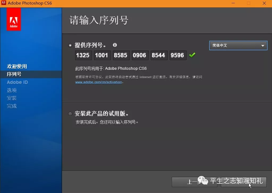Viewport: 272px width, 193px height.
Task: Click the serial field containing 1325
Action: coord(83,55)
